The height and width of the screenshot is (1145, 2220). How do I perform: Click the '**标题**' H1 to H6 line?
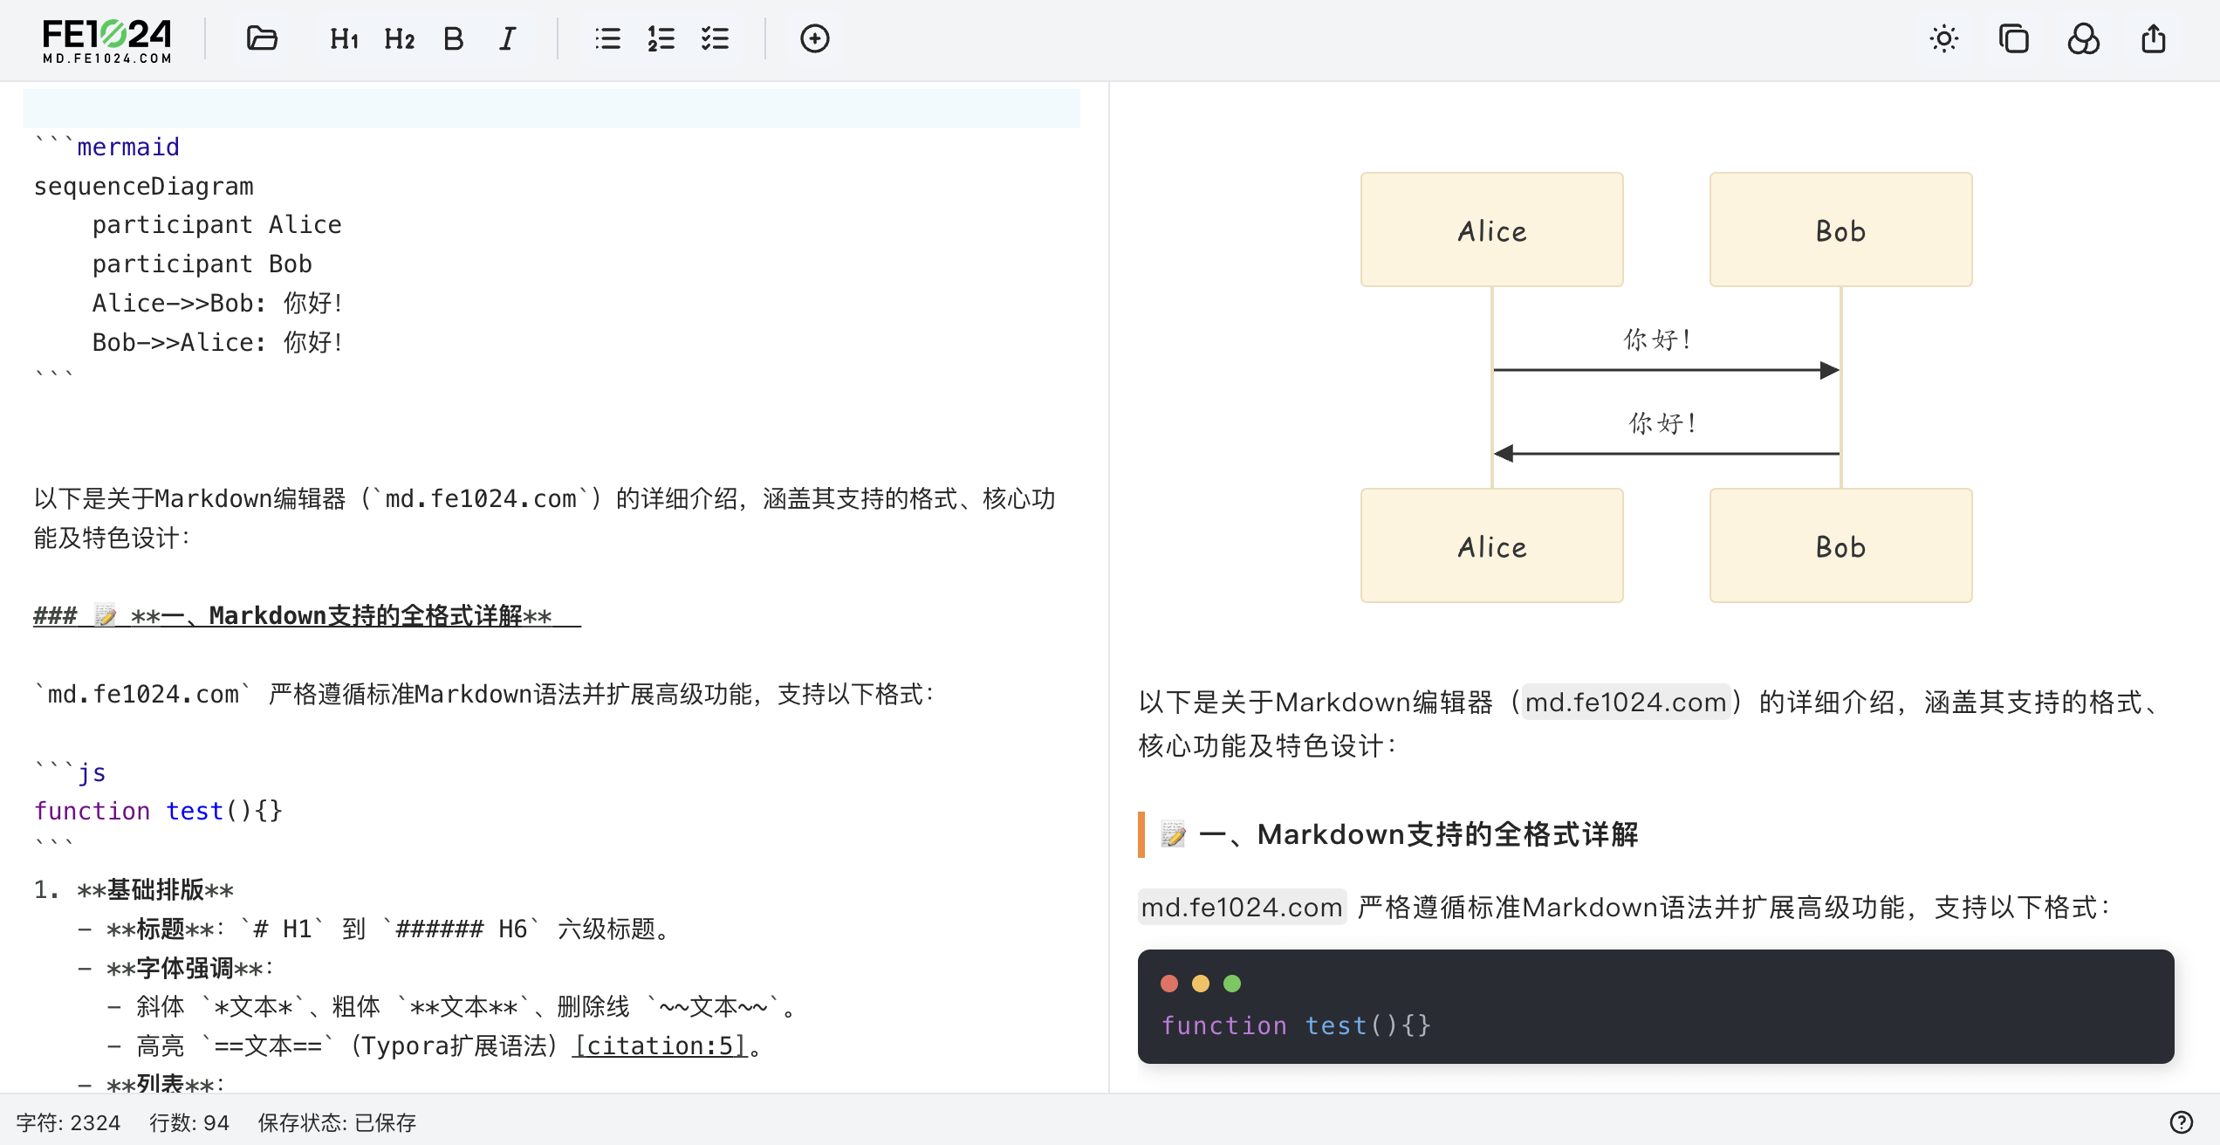pos(375,929)
